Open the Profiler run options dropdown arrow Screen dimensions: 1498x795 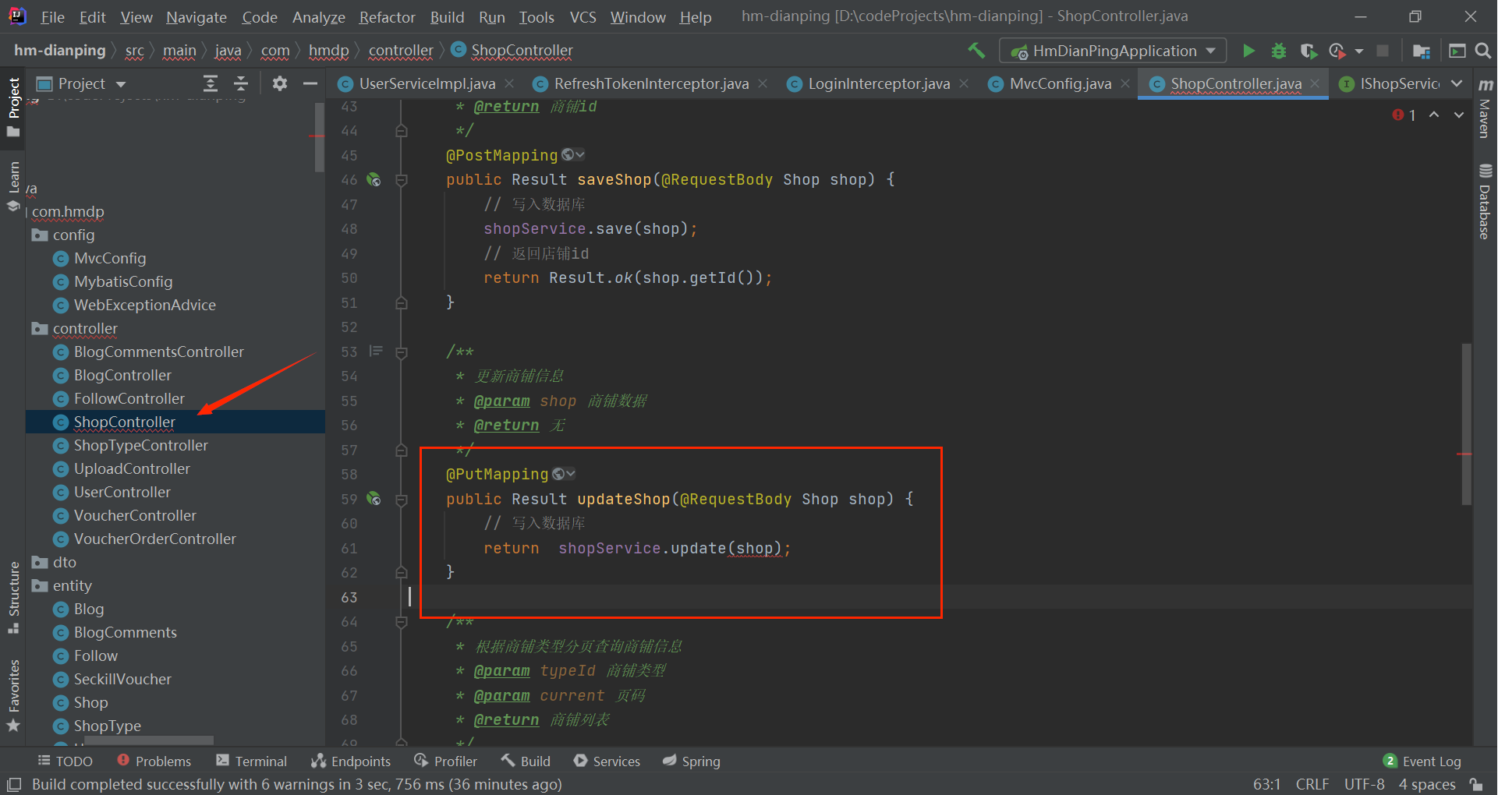tap(1359, 51)
